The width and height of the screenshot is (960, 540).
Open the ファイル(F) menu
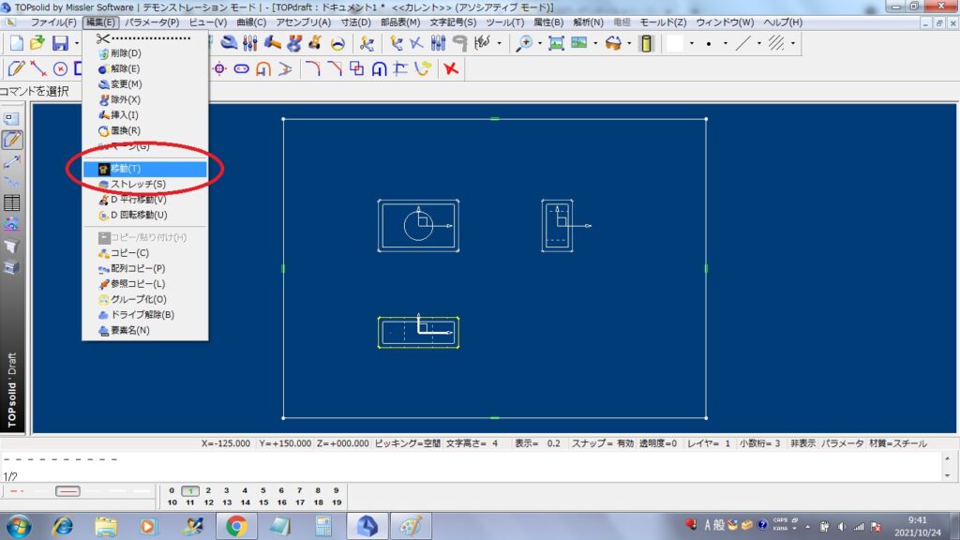click(53, 22)
